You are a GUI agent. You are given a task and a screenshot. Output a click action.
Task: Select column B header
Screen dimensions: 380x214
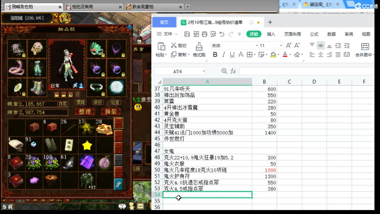(x=264, y=82)
